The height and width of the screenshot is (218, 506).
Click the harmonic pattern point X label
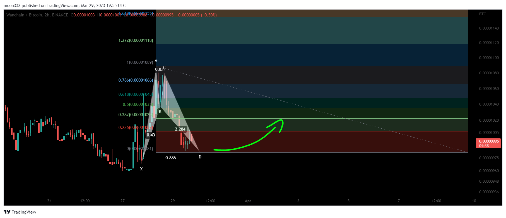point(141,169)
